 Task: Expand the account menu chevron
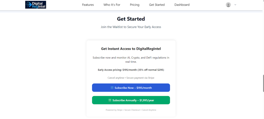pos(235,5)
